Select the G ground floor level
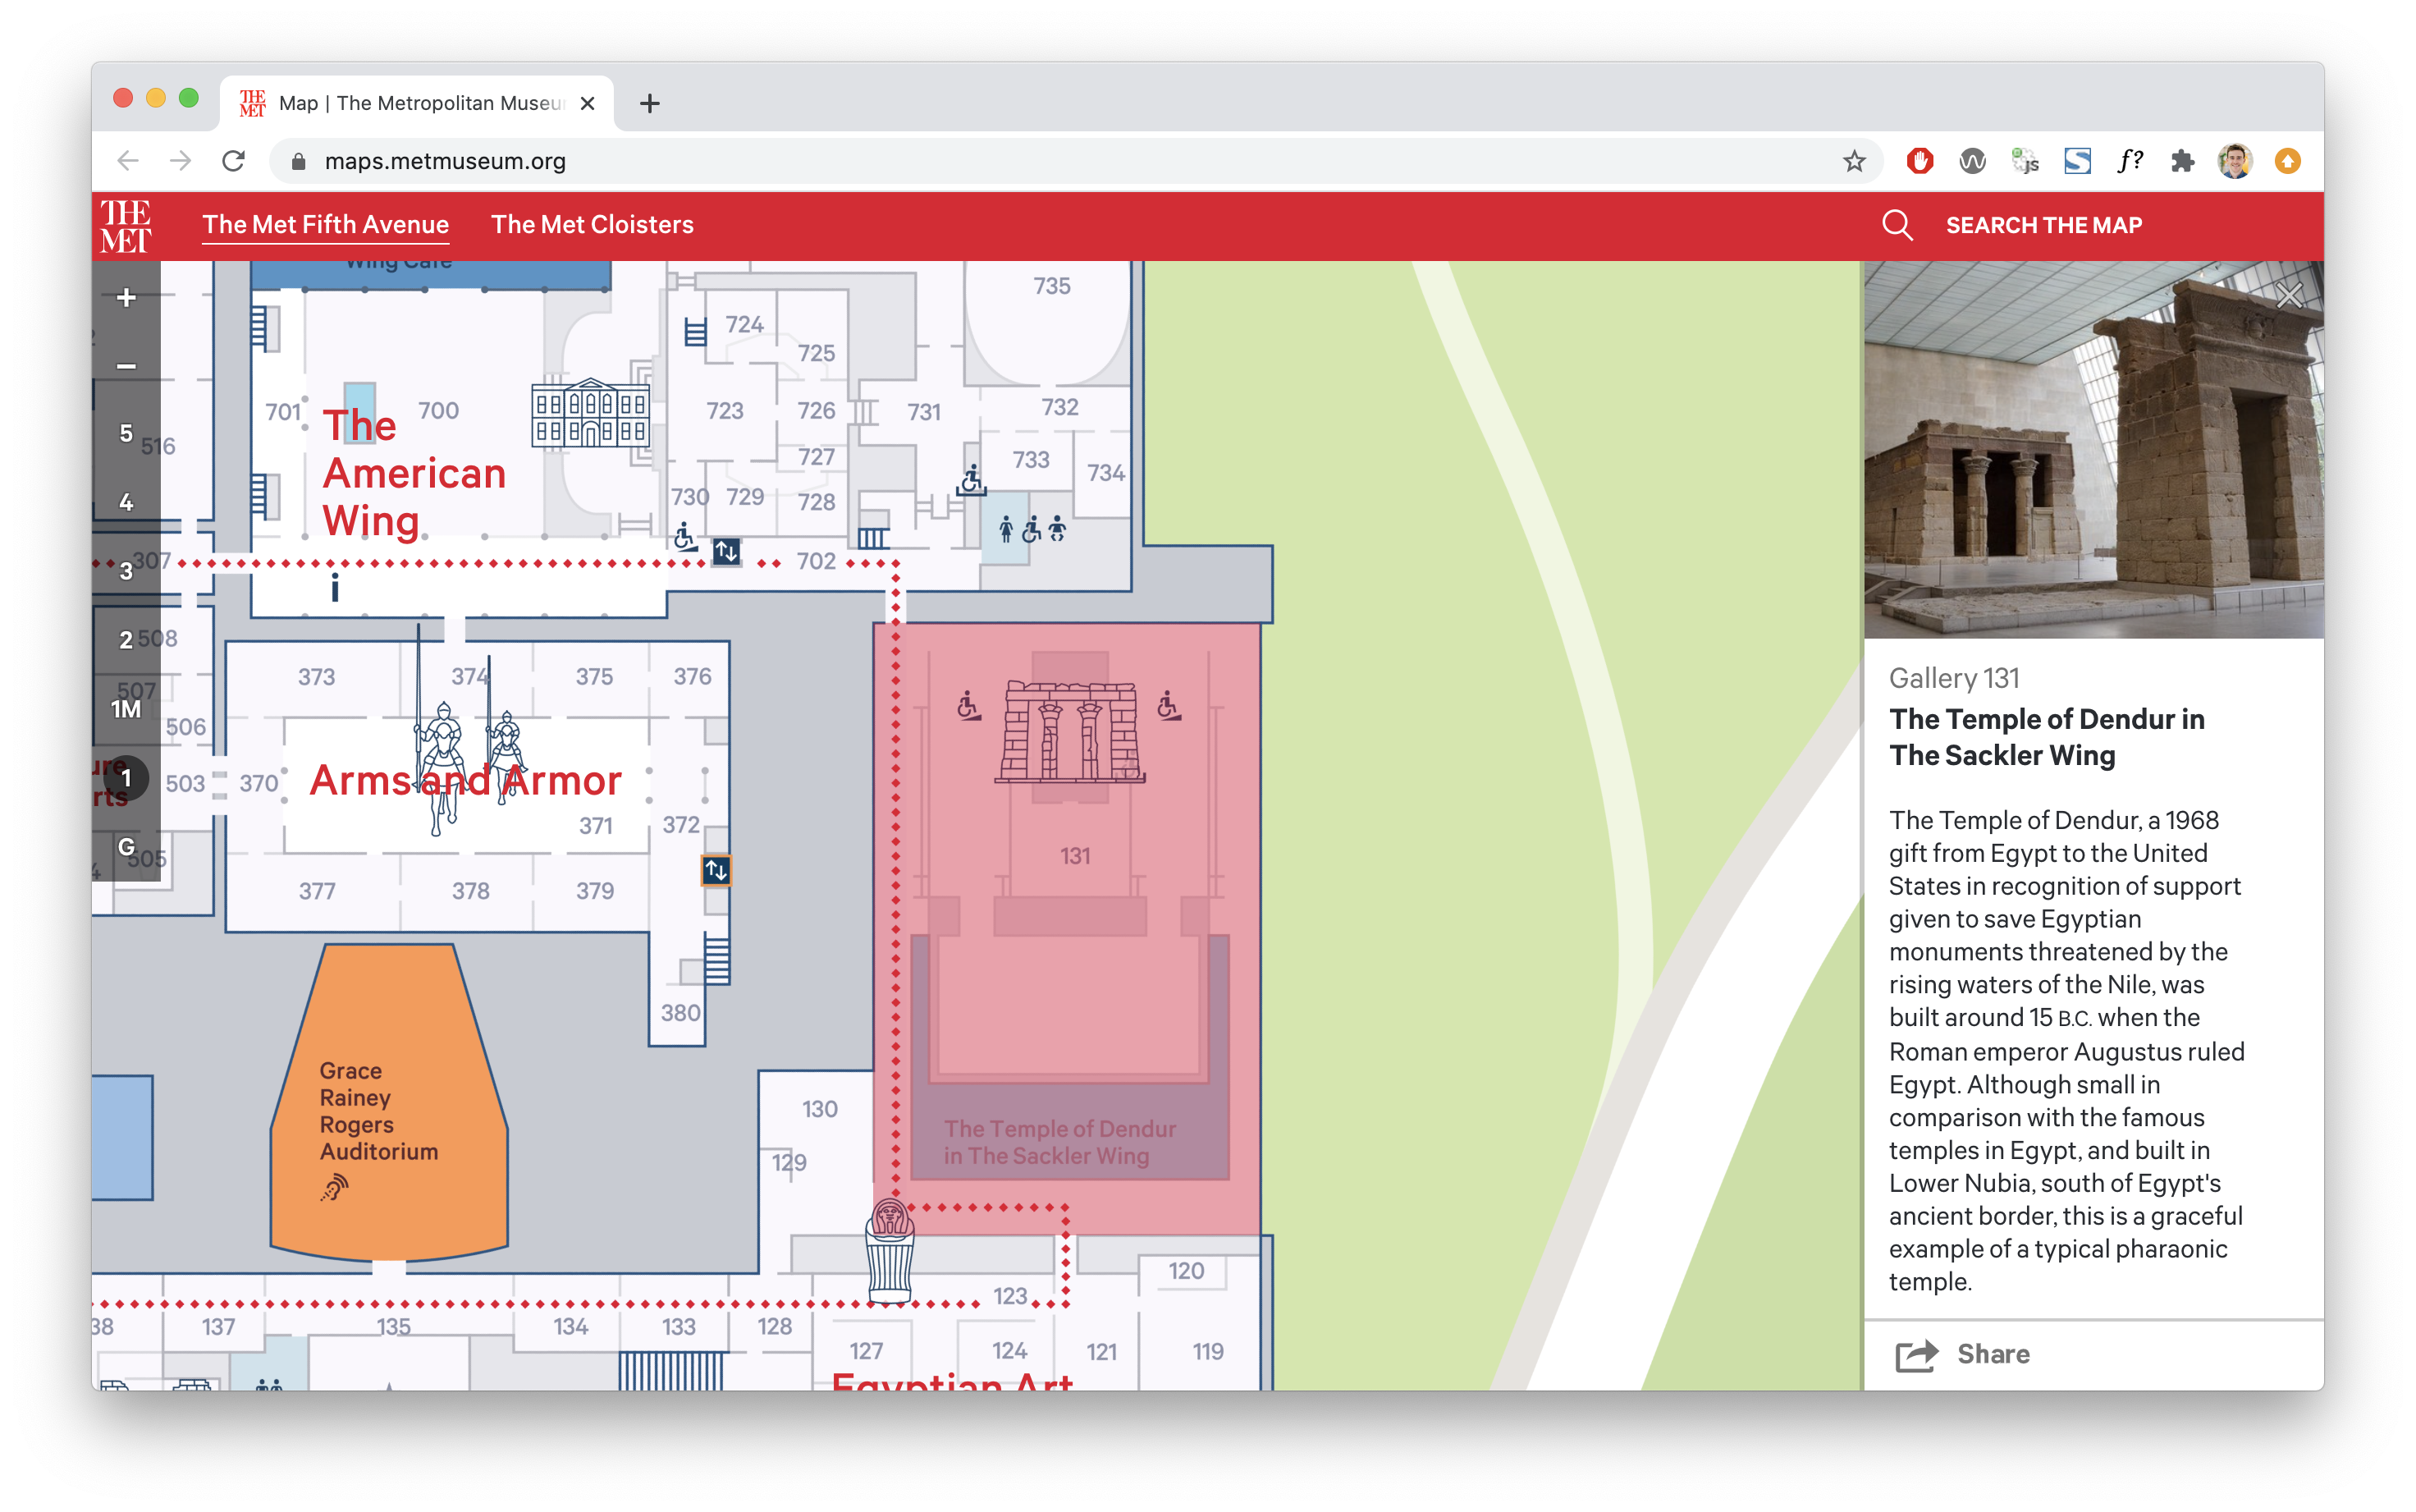2416x1512 pixels. point(126,847)
